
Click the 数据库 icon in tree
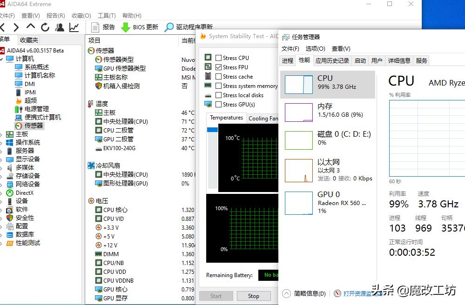10,234
